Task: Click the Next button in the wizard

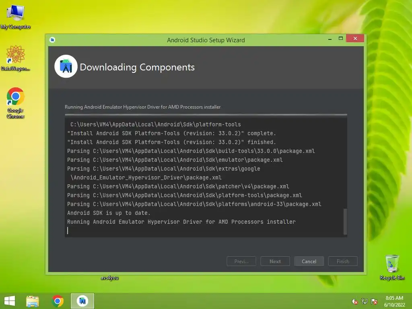Action: pyautogui.click(x=275, y=261)
